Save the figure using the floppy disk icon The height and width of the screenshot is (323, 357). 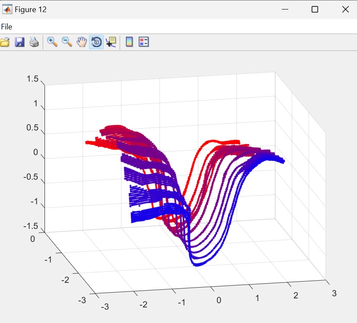[x=19, y=42]
